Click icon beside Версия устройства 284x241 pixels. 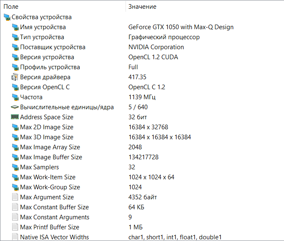(15, 57)
